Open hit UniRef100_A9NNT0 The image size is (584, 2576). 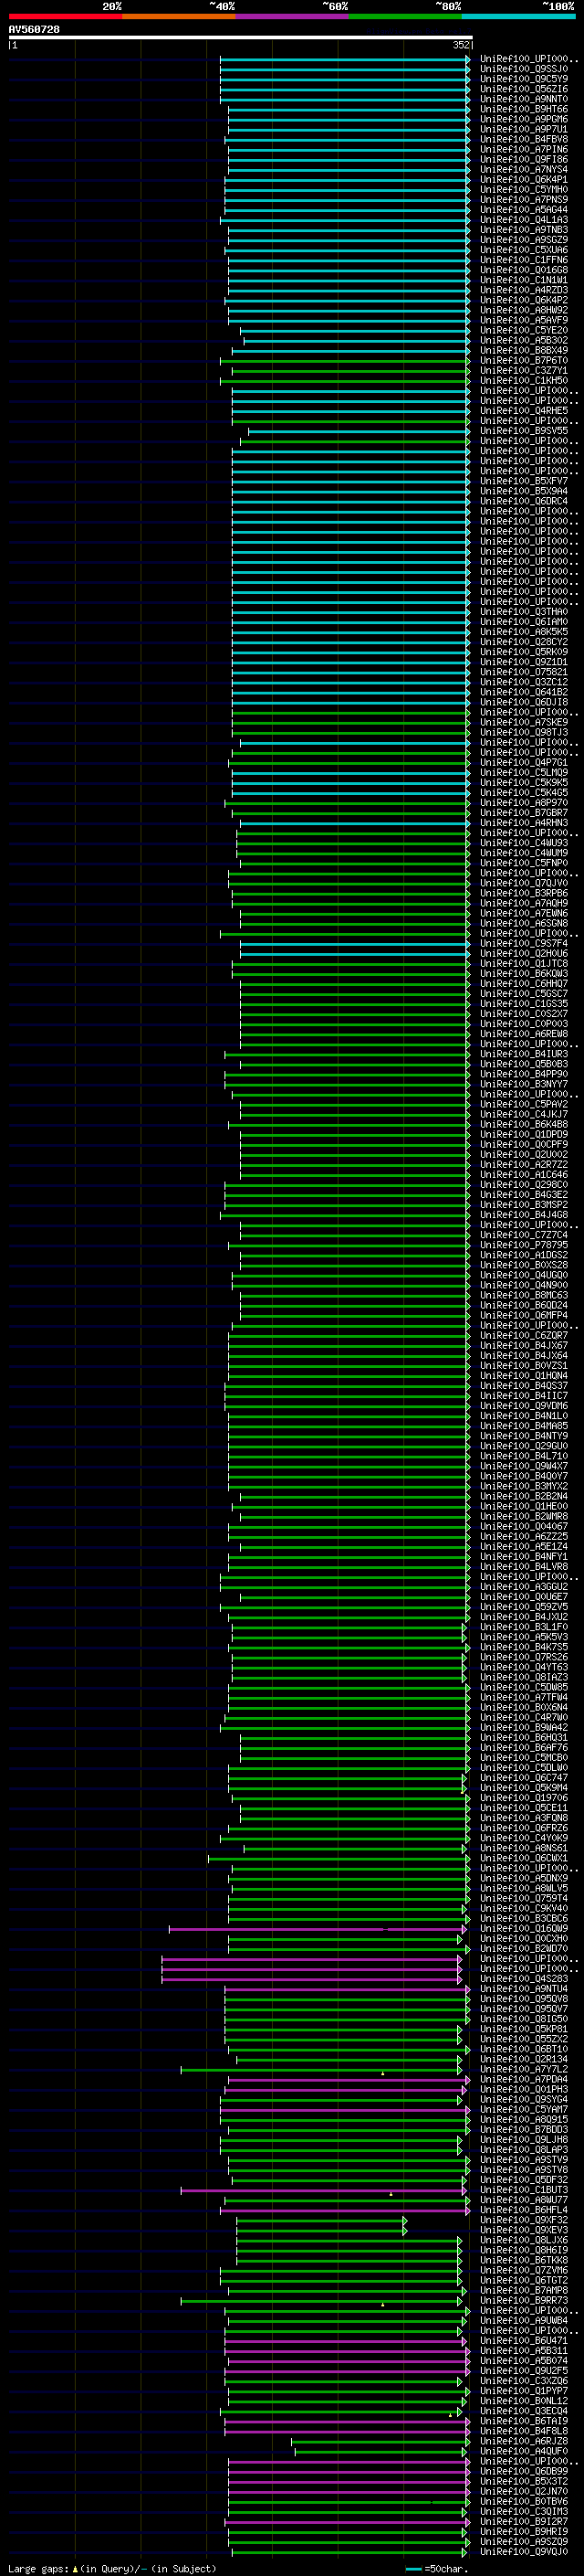[524, 99]
